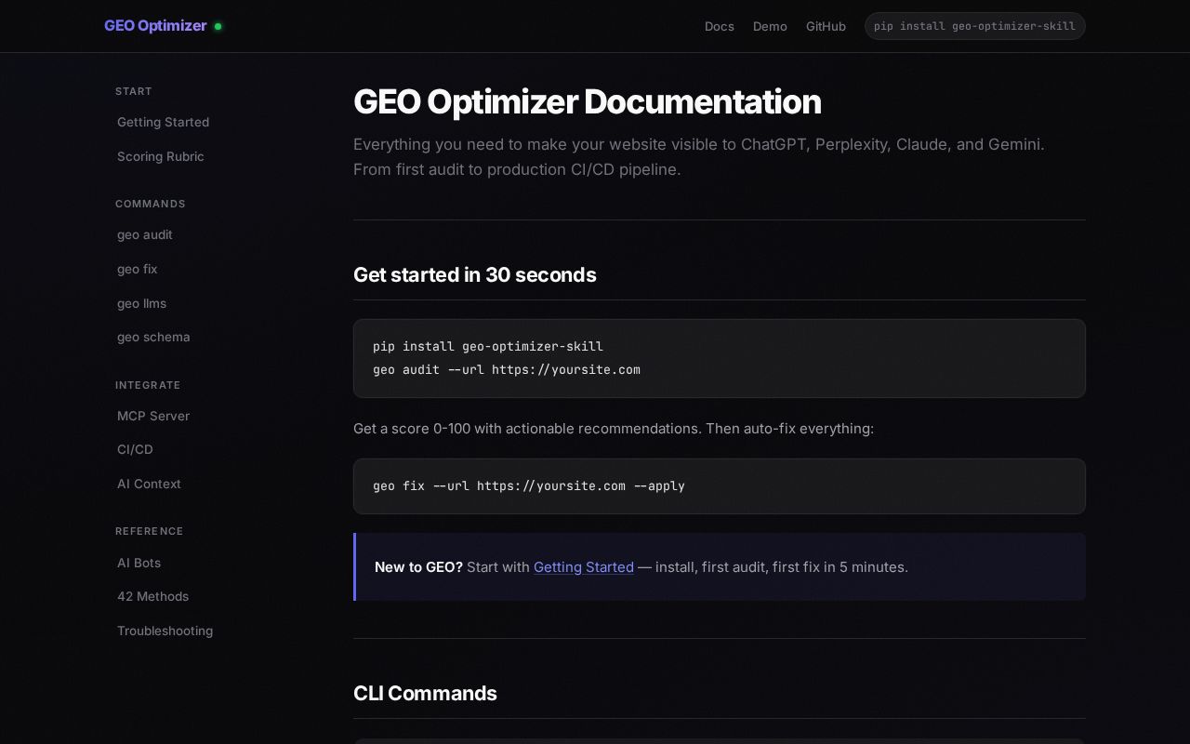Open the AI Context sidebar link

pos(149,484)
